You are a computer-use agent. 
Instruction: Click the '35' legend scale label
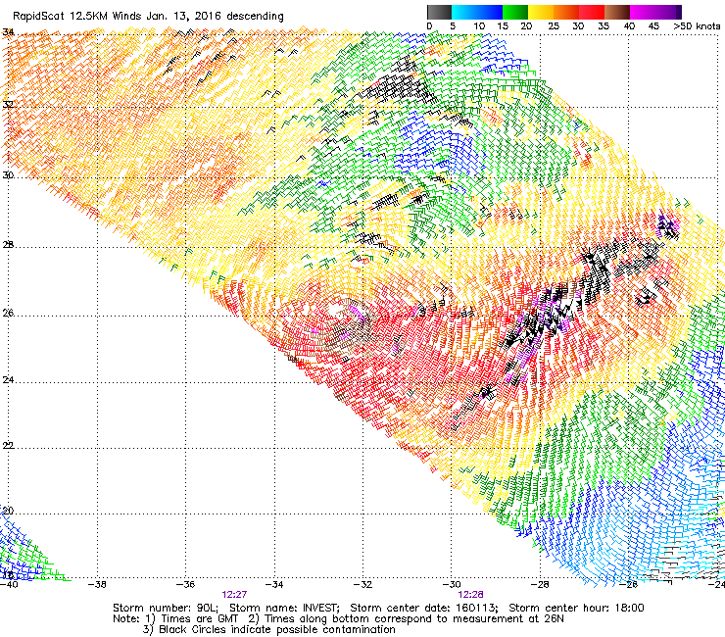click(x=604, y=26)
